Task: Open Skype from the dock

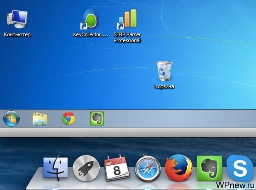Action: [x=240, y=168]
